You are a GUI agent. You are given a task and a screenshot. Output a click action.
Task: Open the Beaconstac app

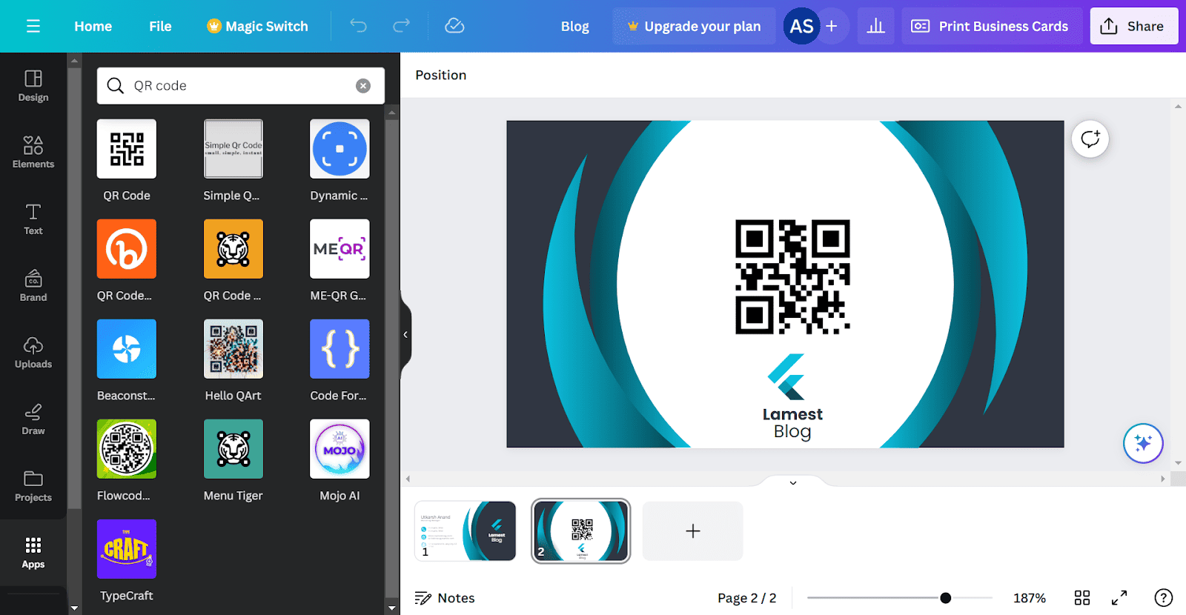coord(127,349)
